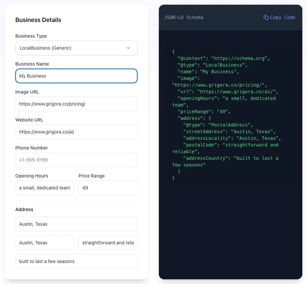
Task: Click the 'Business Type' label
Action: (x=31, y=36)
